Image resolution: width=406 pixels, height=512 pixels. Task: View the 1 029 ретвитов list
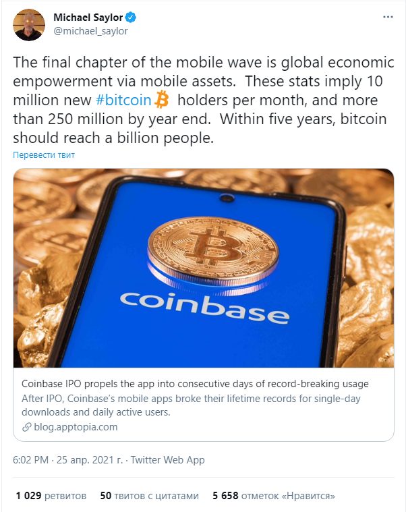point(51,496)
